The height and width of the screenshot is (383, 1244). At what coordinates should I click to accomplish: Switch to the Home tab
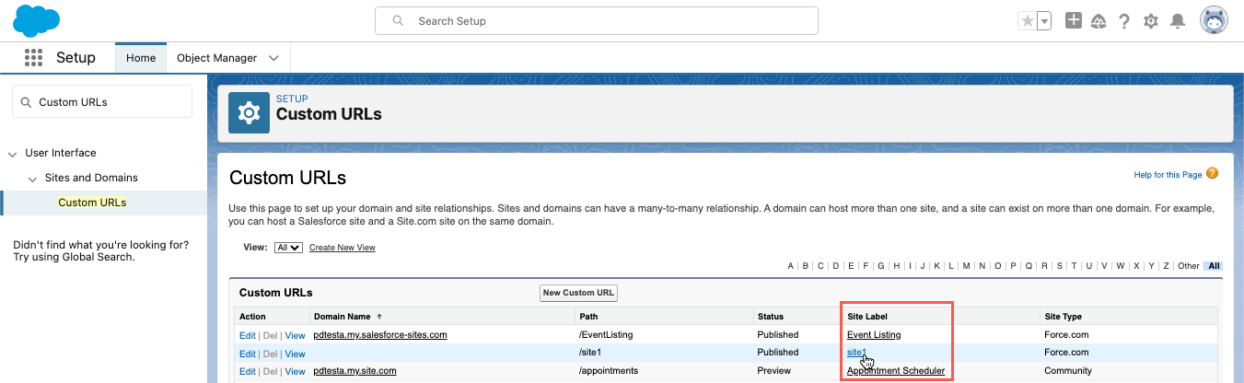pos(141,58)
